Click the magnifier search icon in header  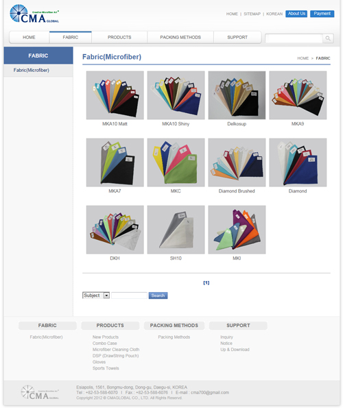pyautogui.click(x=328, y=38)
